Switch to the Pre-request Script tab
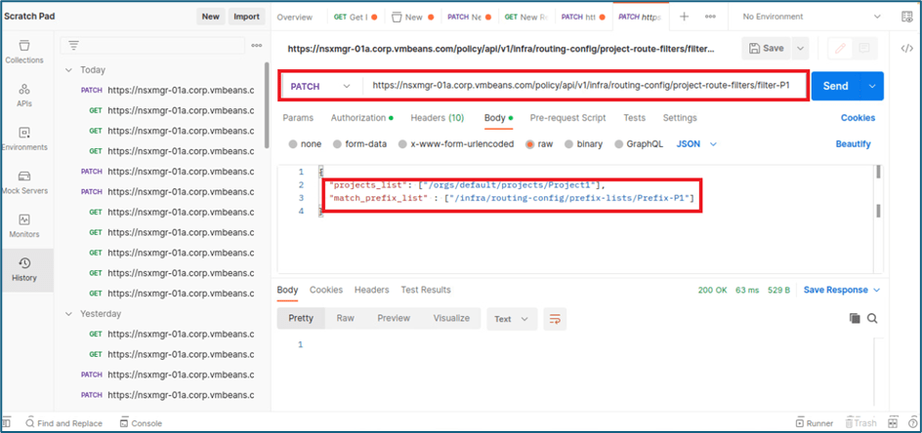This screenshot has height=433, width=922. coord(567,118)
